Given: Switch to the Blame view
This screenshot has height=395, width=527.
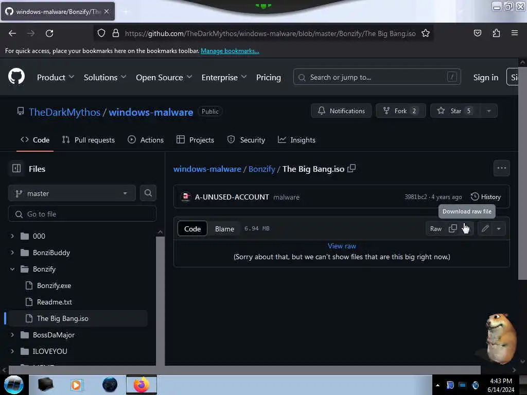Looking at the screenshot, I should (x=224, y=229).
